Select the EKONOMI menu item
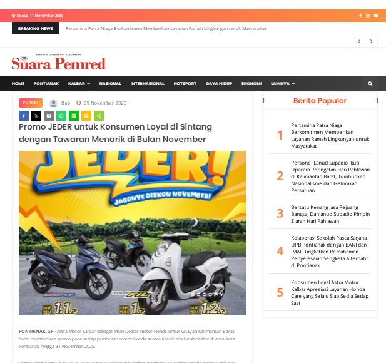Screen dimensions: 386x363 pyautogui.click(x=251, y=83)
